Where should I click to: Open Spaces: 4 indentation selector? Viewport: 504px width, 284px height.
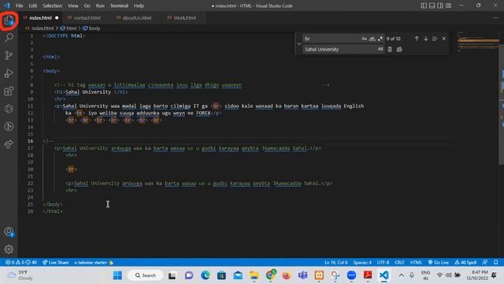362,263
